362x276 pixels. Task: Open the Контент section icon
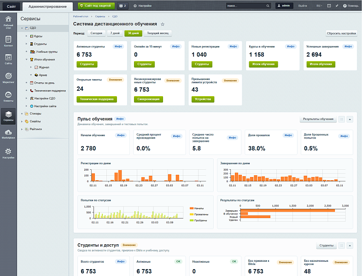point(8,41)
